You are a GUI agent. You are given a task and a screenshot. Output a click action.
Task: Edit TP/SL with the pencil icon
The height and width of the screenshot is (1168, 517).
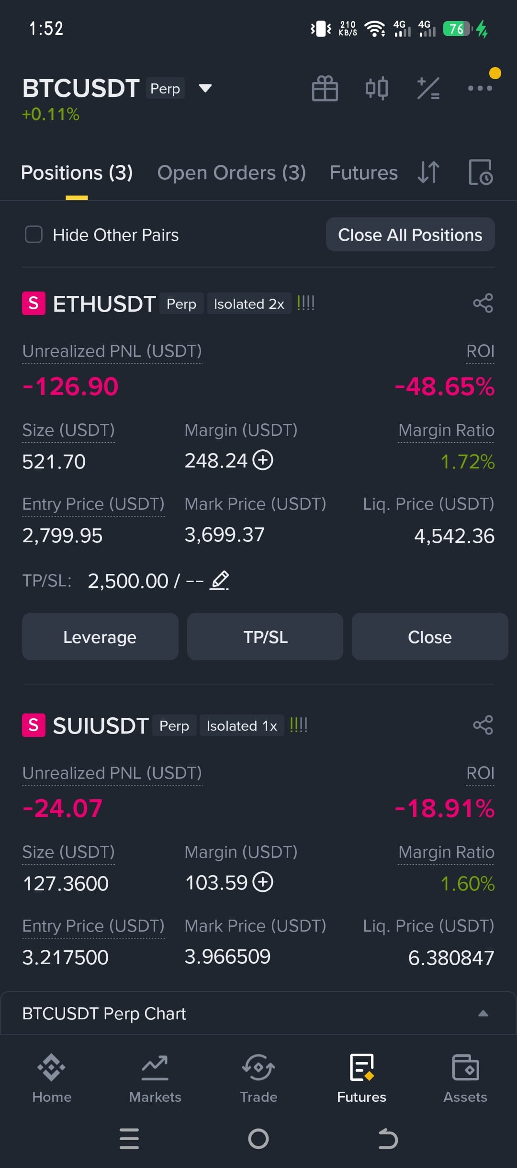coord(220,581)
